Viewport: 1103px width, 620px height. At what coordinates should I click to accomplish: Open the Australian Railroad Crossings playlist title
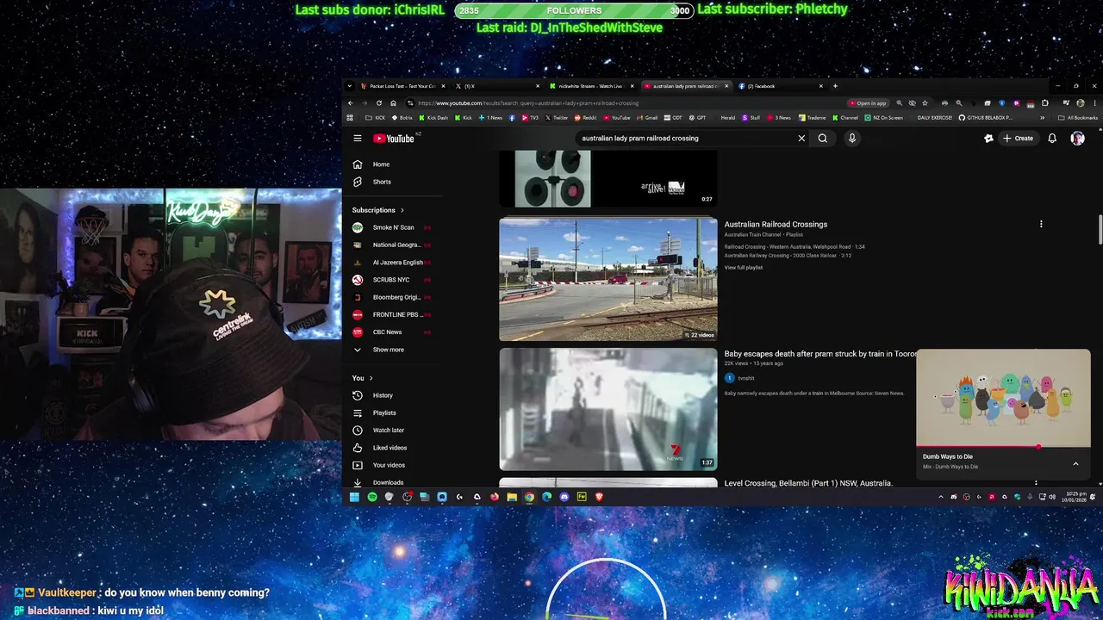click(x=776, y=224)
